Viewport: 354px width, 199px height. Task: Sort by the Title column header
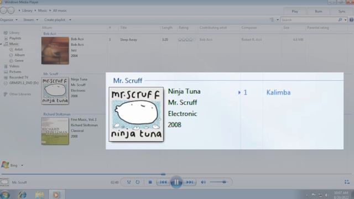pyautogui.click(x=123, y=28)
